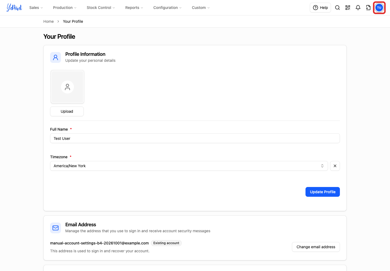
Task: Click the email address text
Action: pyautogui.click(x=99, y=243)
